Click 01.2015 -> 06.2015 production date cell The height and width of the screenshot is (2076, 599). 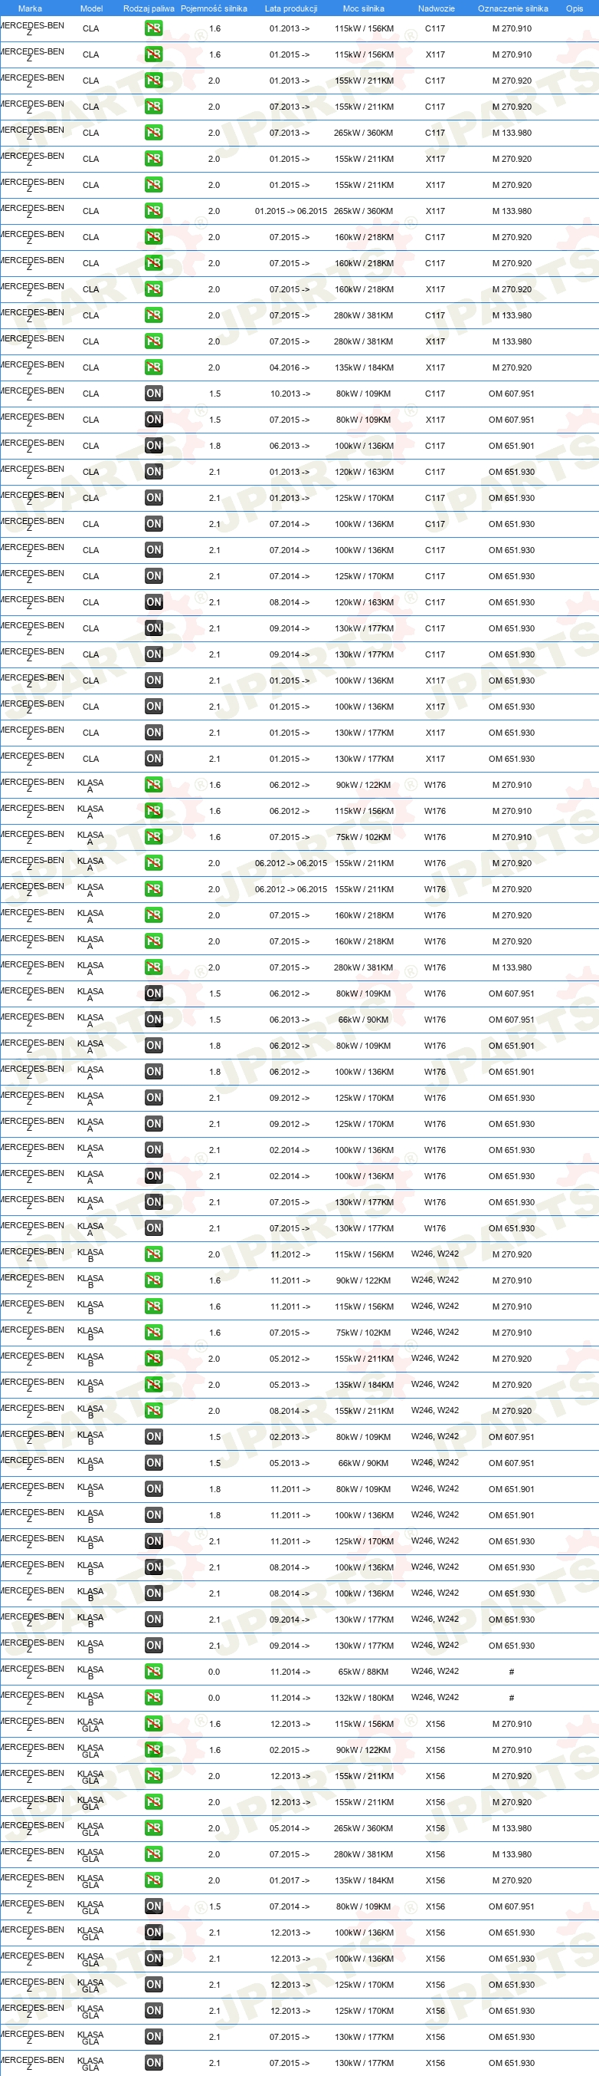290,211
